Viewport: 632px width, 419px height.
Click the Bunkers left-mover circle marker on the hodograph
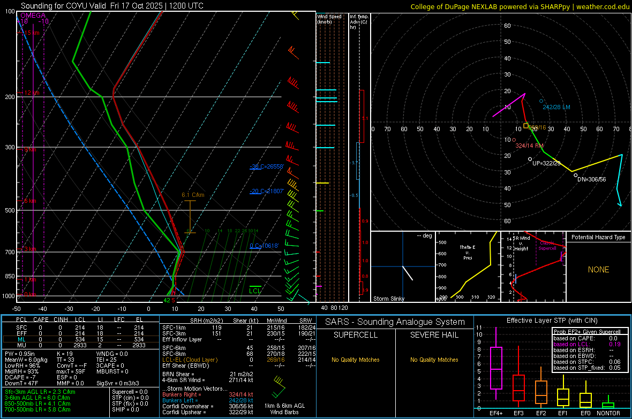pos(541,101)
